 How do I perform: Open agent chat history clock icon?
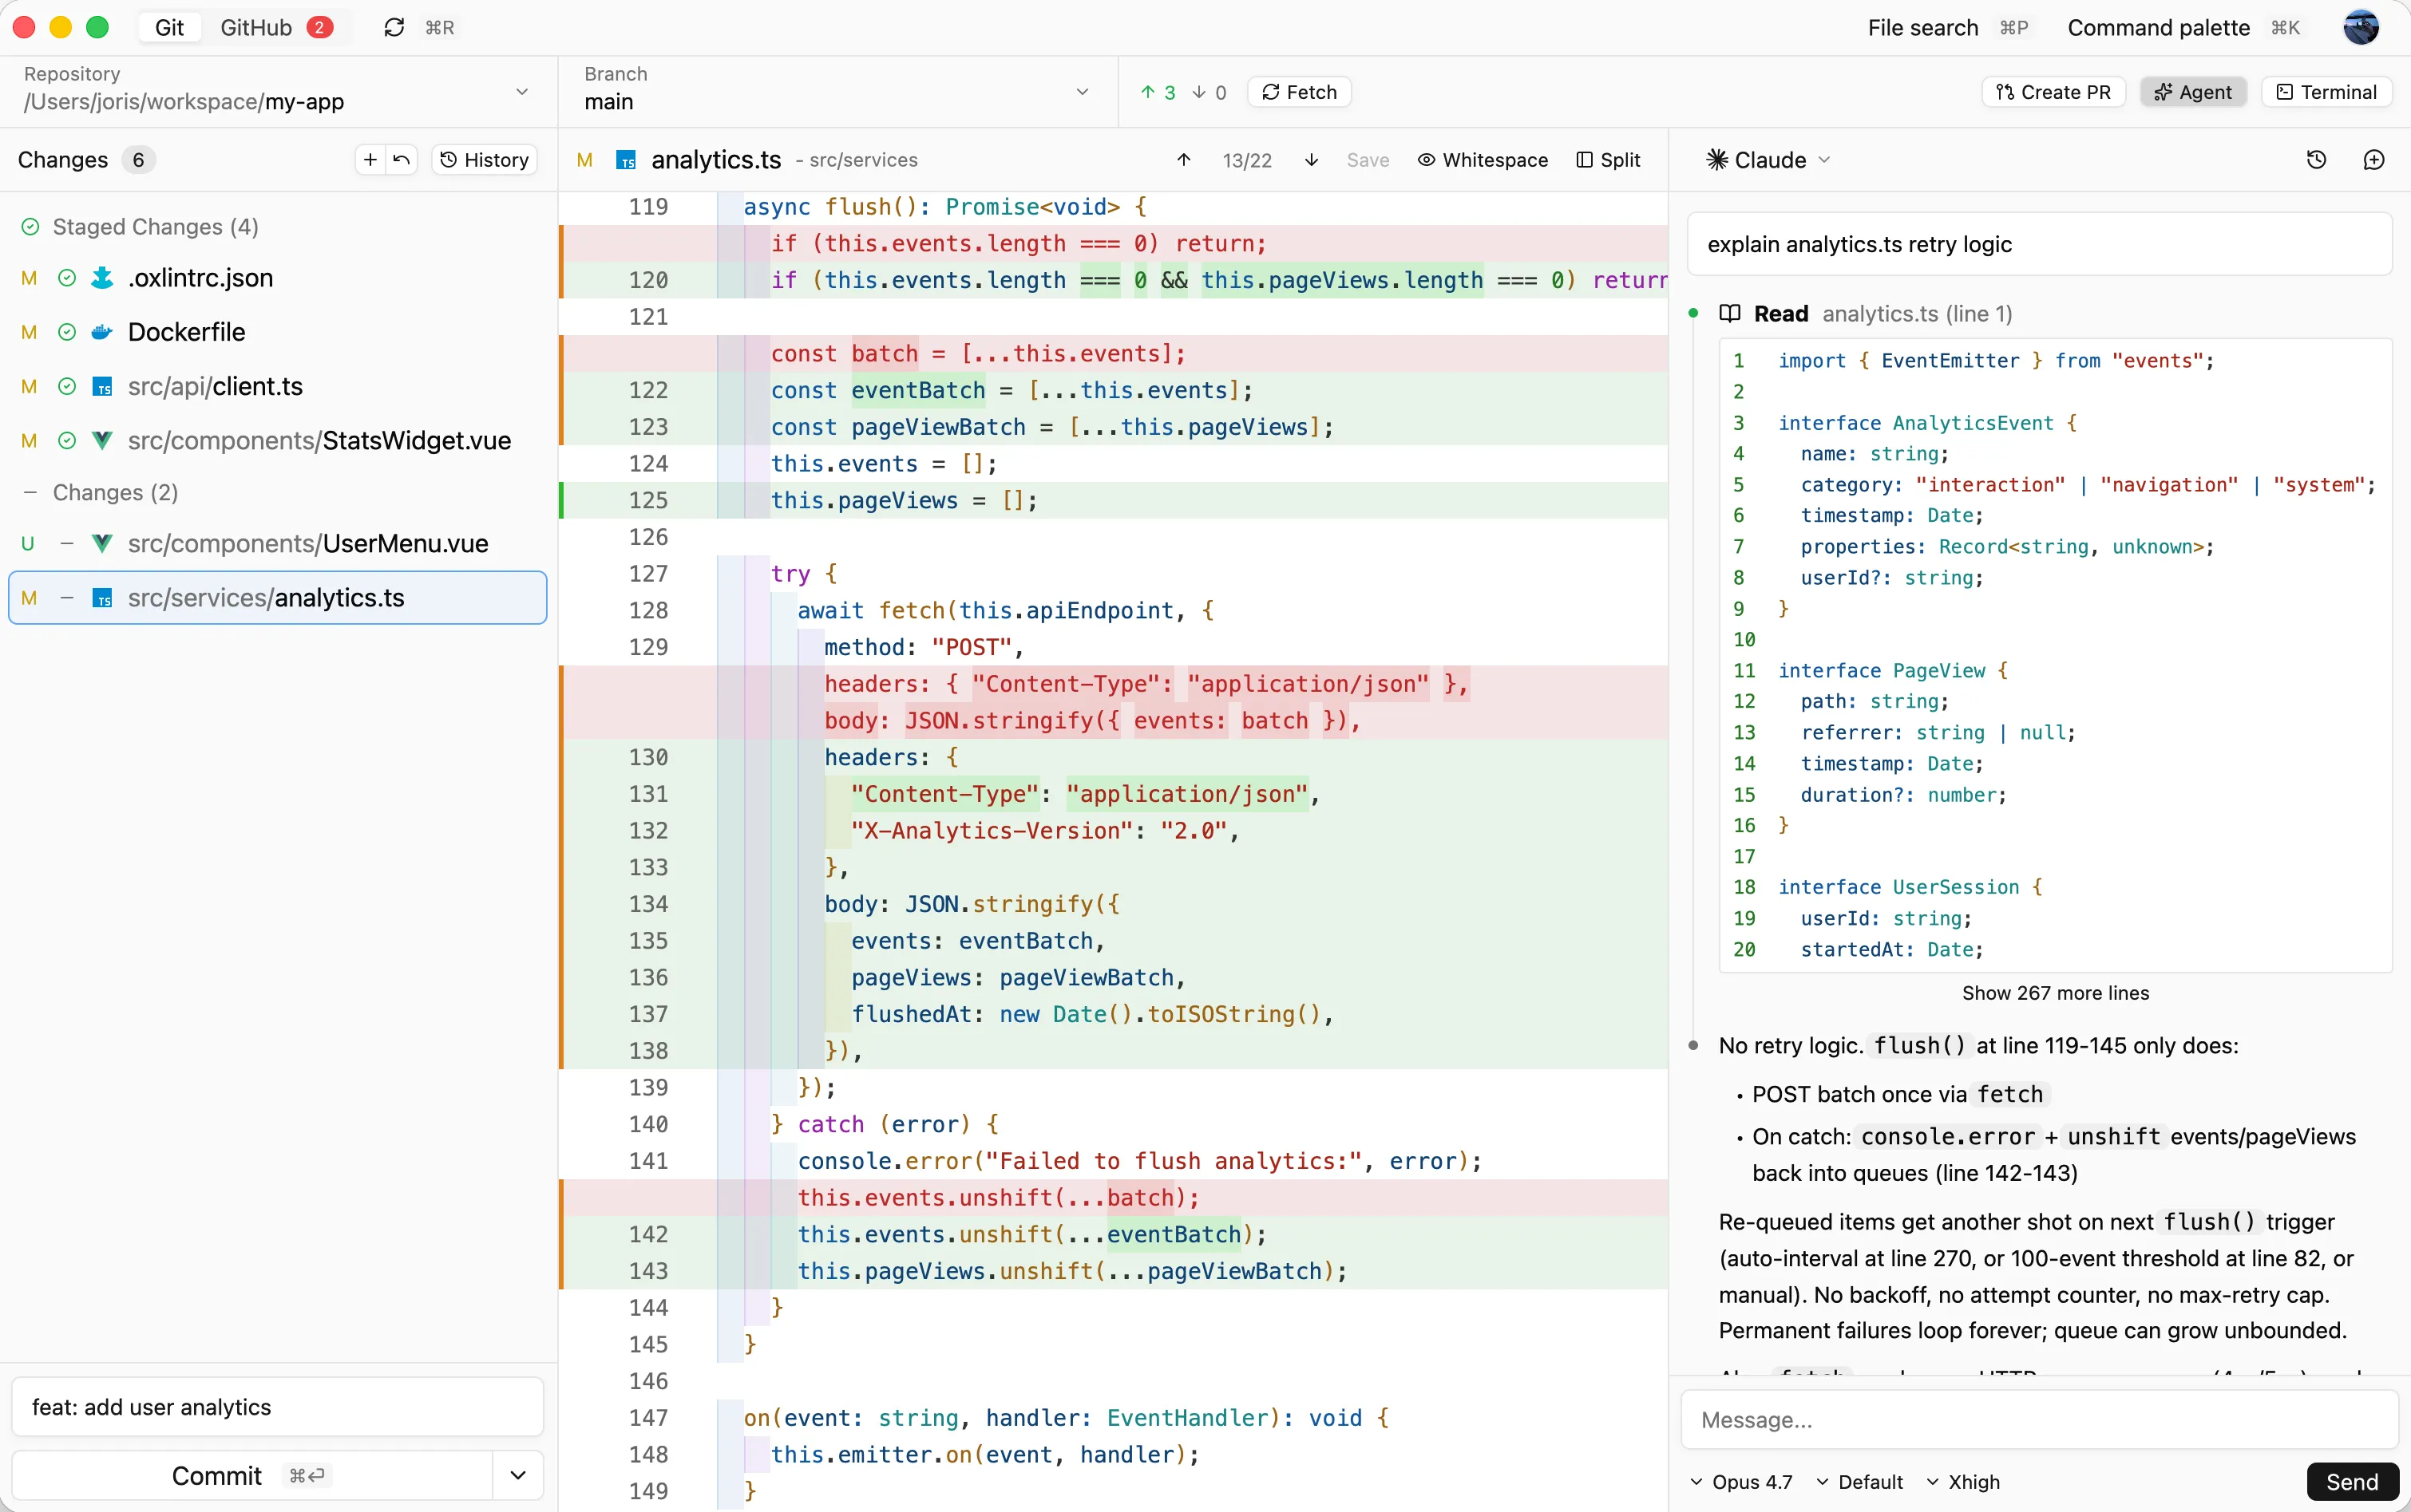(x=2316, y=160)
